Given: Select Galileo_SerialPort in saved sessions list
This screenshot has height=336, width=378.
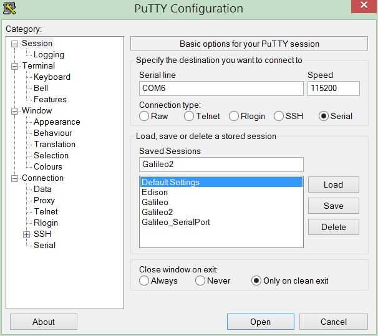Looking at the screenshot, I should tap(176, 223).
